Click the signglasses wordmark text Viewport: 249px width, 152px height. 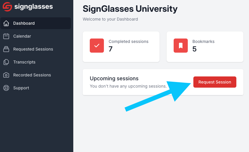pyautogui.click(x=34, y=7)
